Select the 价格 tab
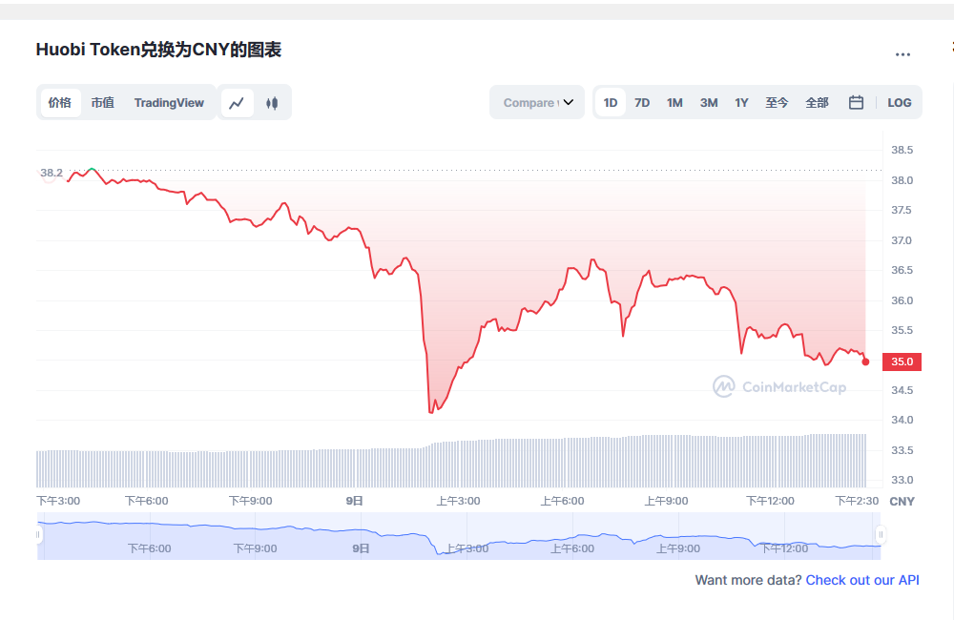Screen dimensions: 954x620 pos(60,102)
